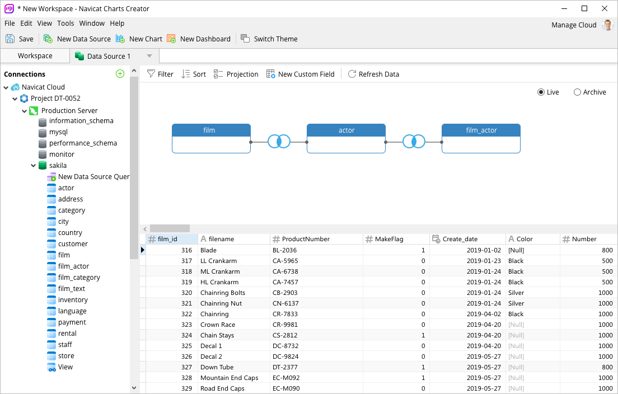The image size is (618, 394).
Task: Switch to the Data Source 1 tab
Action: 109,56
